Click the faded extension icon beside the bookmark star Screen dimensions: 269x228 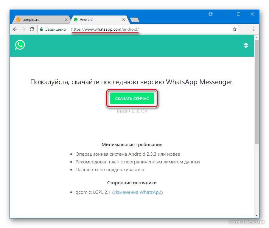tap(244, 29)
